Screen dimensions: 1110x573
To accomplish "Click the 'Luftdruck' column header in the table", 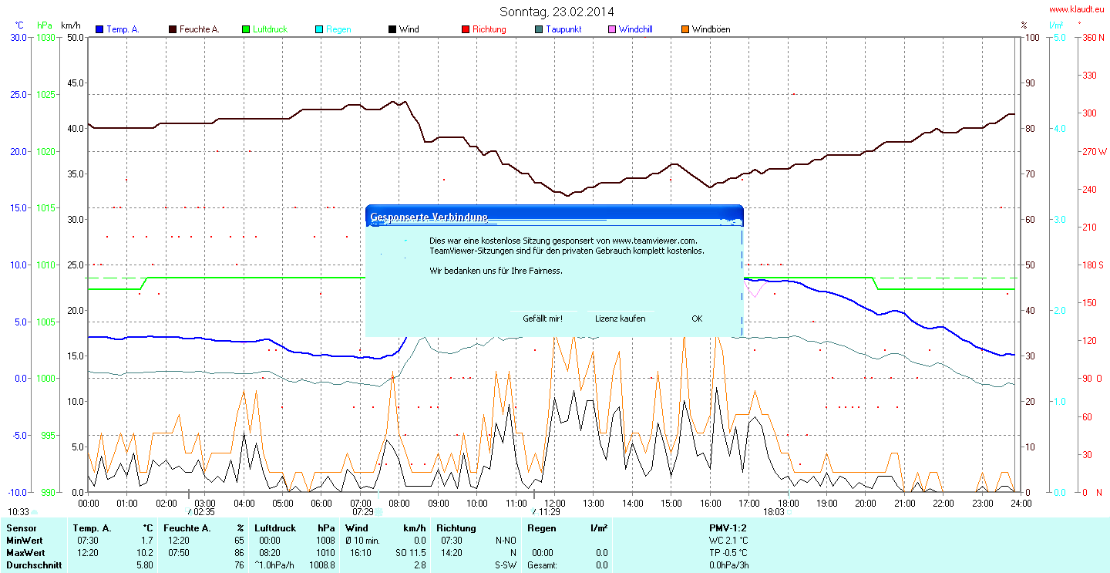I will tap(275, 528).
